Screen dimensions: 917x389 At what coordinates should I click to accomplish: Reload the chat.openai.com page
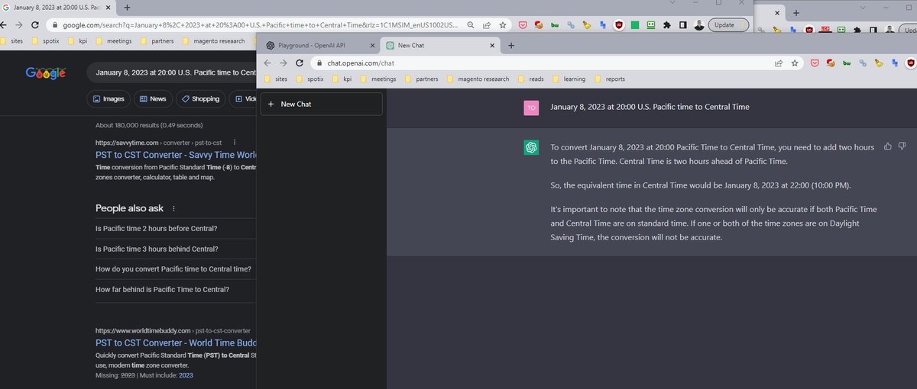(300, 63)
